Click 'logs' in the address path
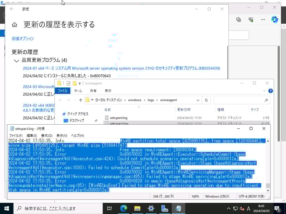 (x=151, y=100)
